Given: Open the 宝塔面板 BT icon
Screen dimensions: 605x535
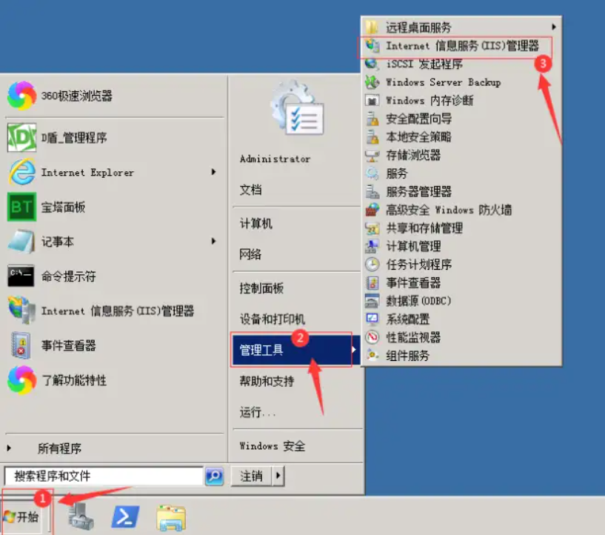Looking at the screenshot, I should [21, 207].
